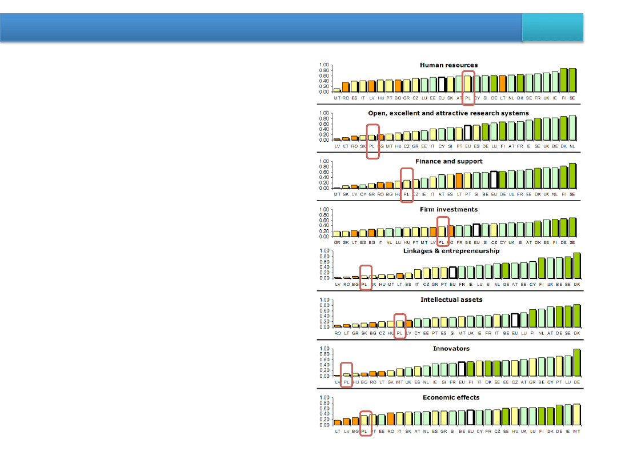Viewport: 617px width, 463px height.
Task: Select the MT bar in Economic effects chart
Action: point(577,414)
